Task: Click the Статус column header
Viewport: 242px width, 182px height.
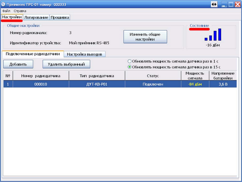Action: tap(153, 76)
